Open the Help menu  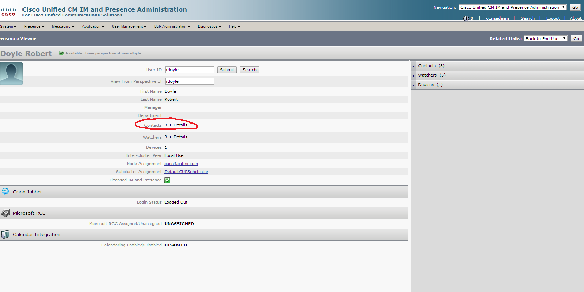pyautogui.click(x=235, y=26)
